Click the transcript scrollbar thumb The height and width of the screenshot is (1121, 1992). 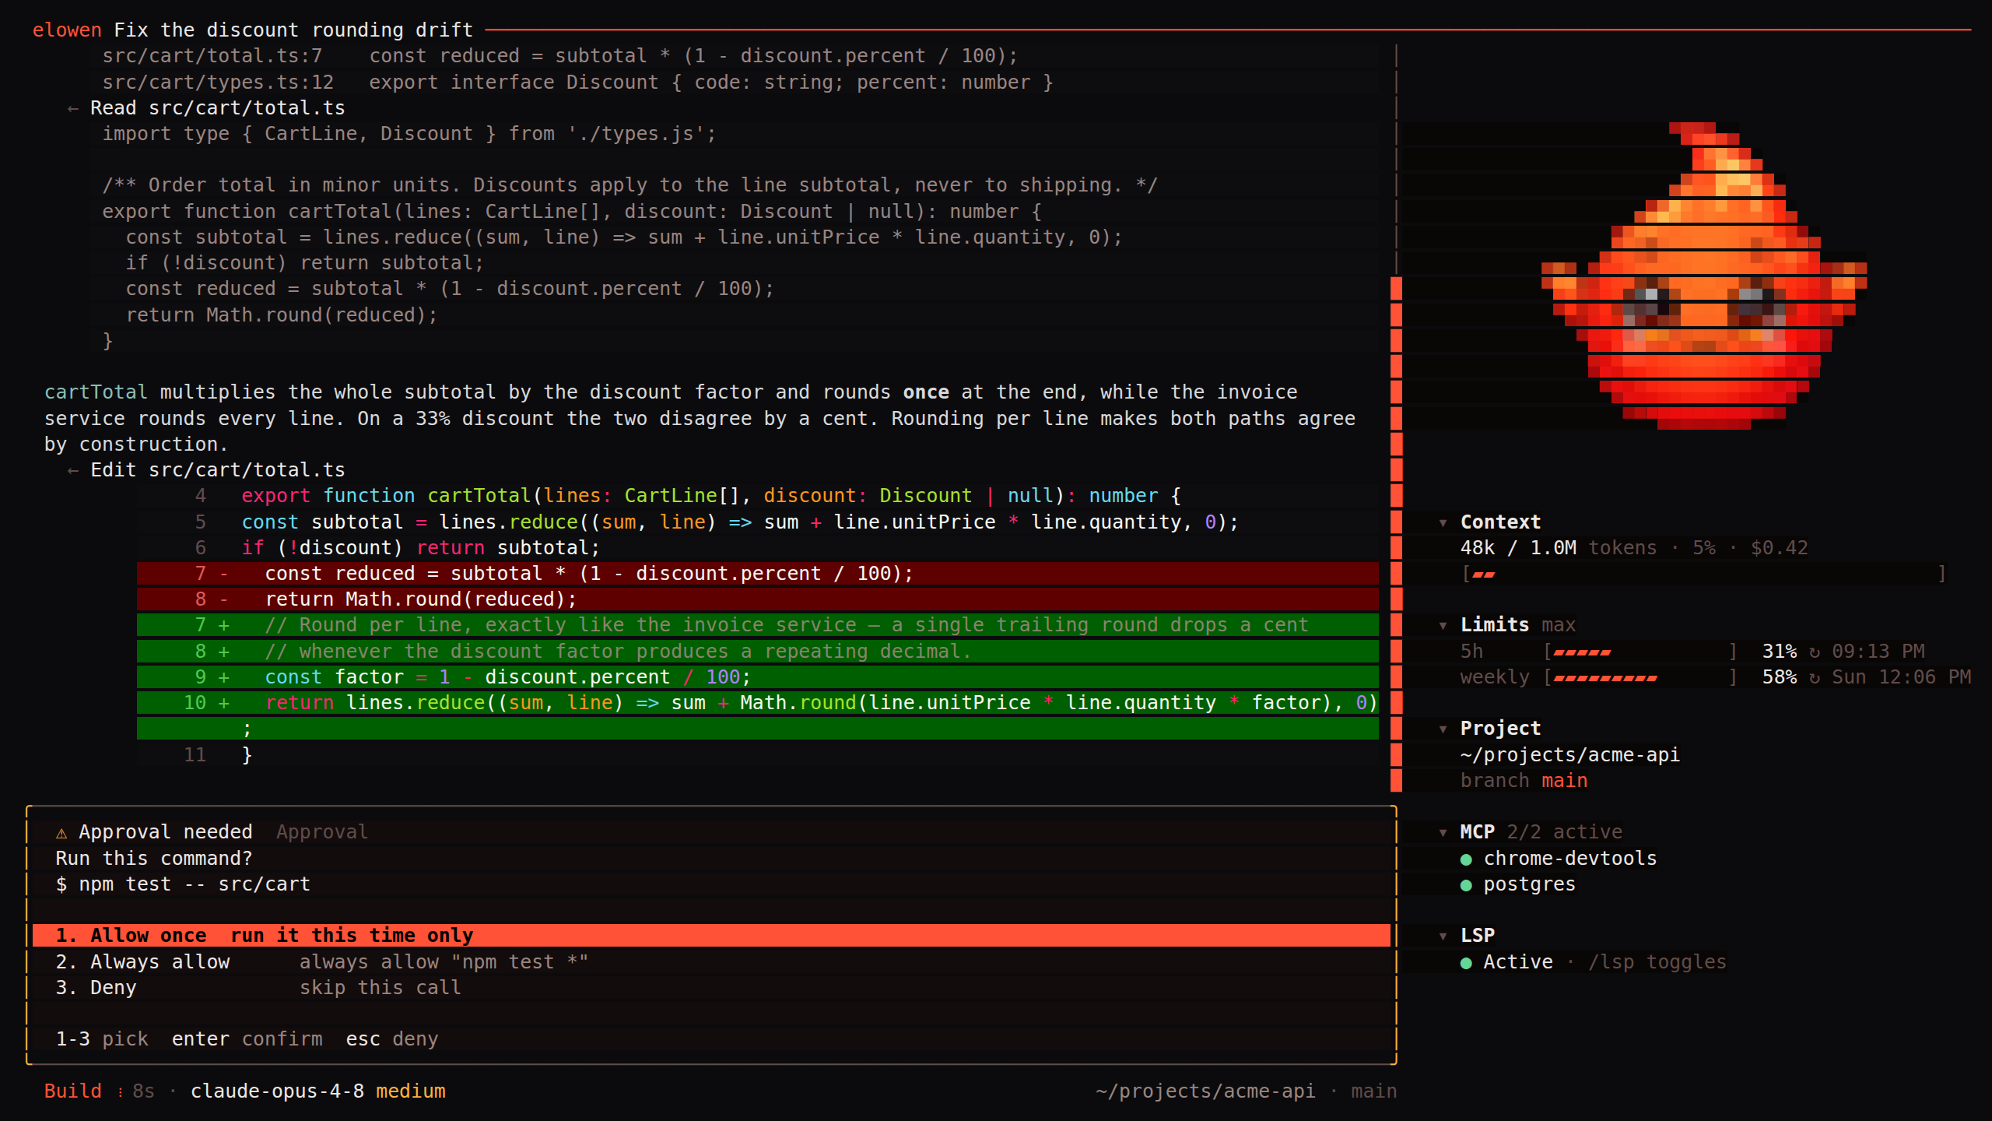point(1396,534)
